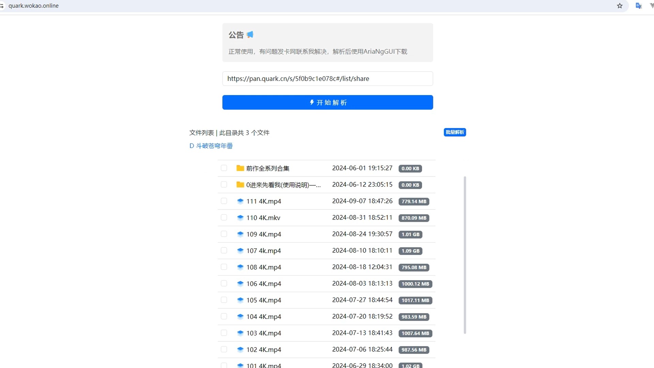Click the file icon of 105 4K.mp4
This screenshot has width=654, height=368.
coord(240,300)
